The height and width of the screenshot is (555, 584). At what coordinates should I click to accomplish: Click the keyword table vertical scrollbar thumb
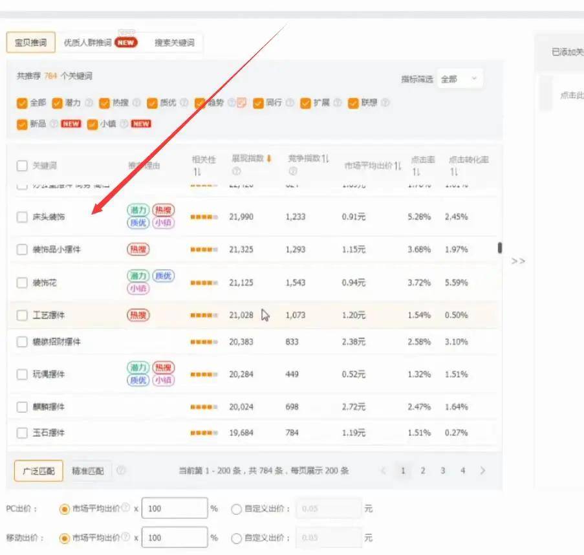[499, 248]
